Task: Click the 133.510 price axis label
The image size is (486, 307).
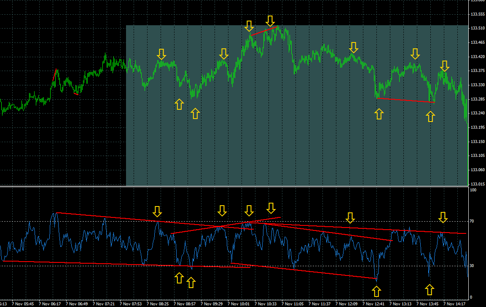Action: (x=478, y=28)
